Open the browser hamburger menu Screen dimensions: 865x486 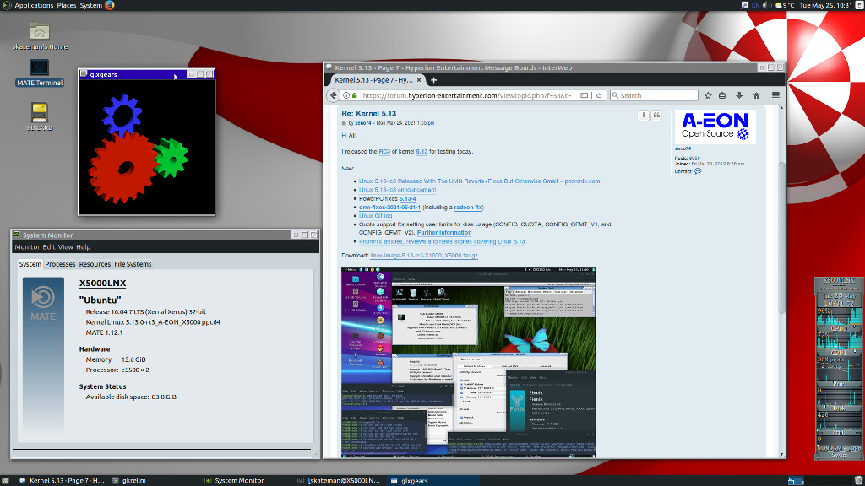775,95
